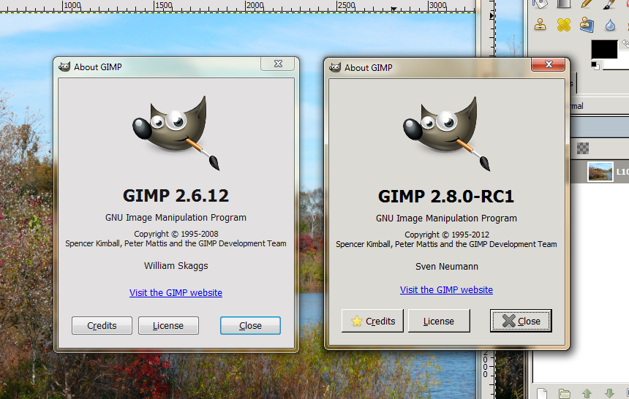Click the new layer group folder icon
The image size is (629, 399).
pos(564,394)
